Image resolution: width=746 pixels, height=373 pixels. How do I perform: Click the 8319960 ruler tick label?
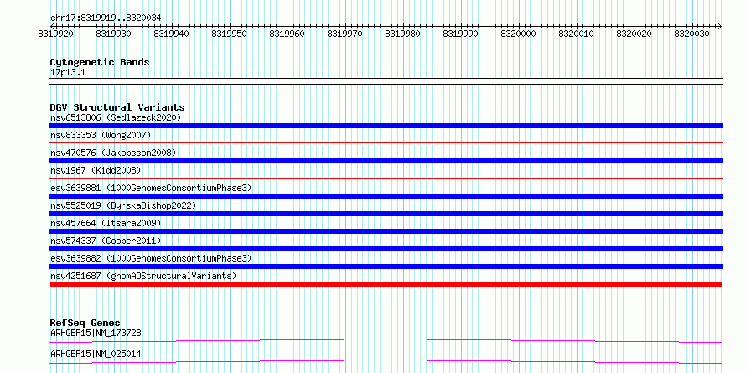tap(288, 34)
